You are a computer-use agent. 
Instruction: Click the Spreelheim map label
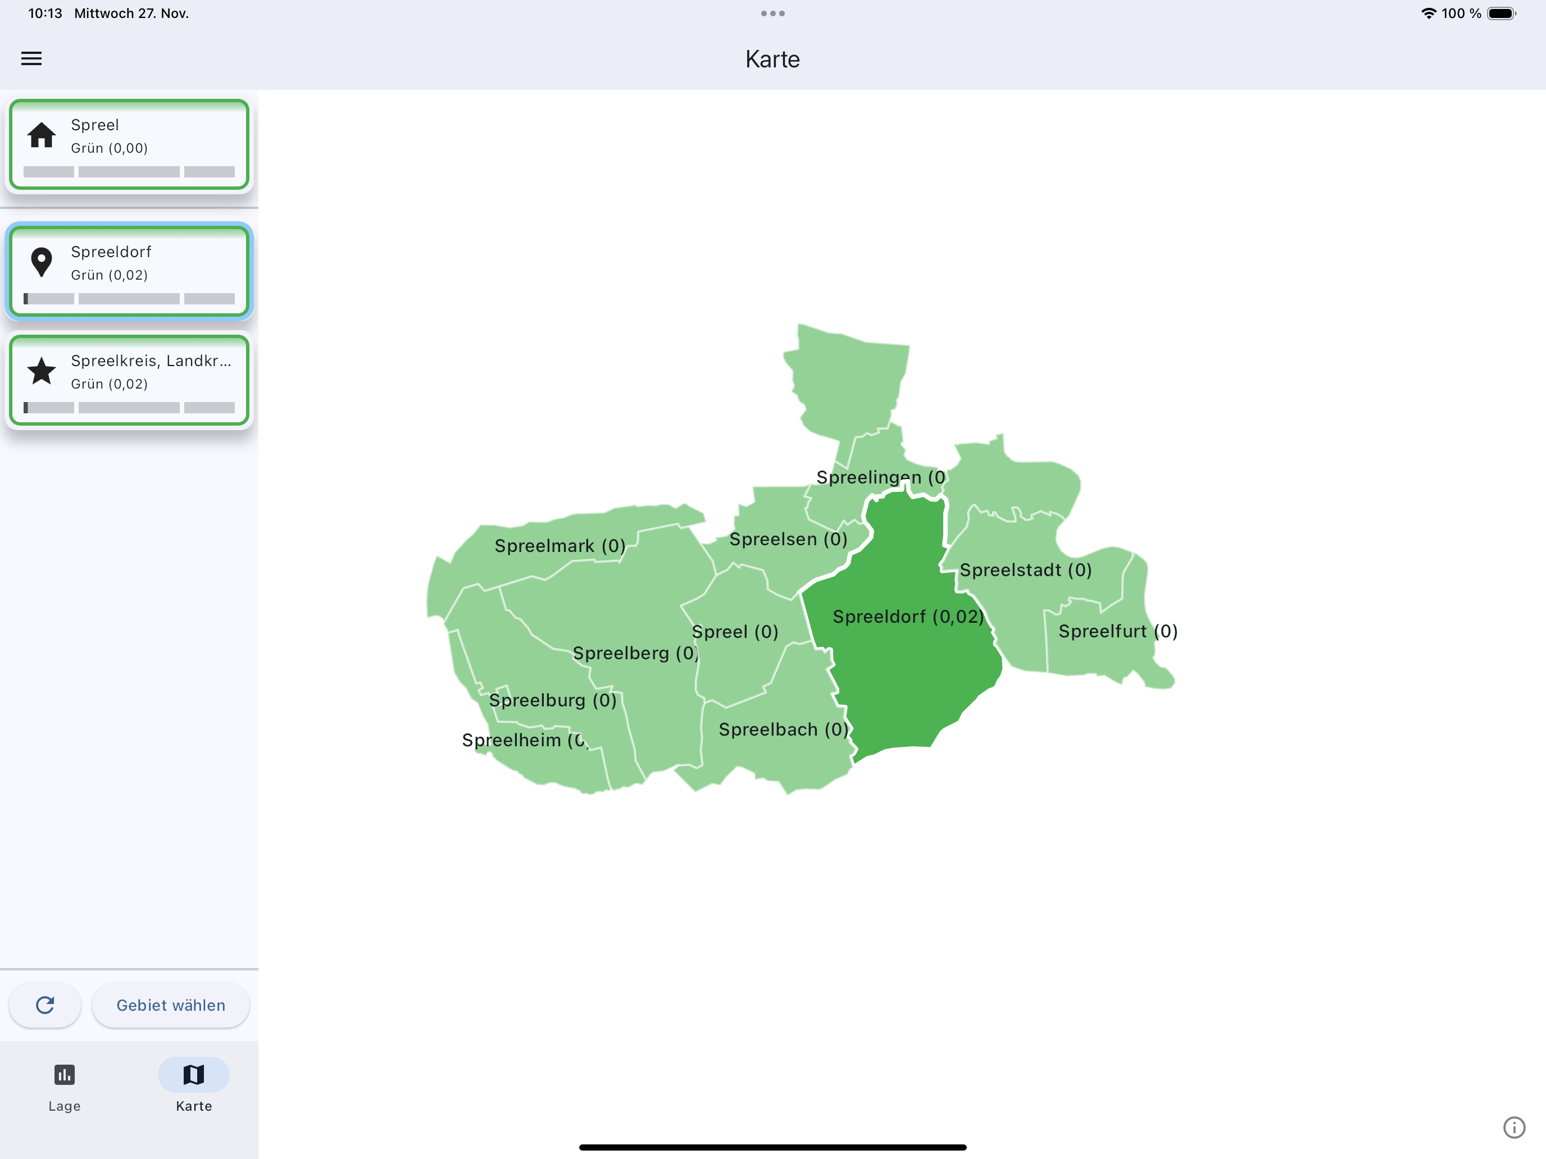pyautogui.click(x=525, y=740)
